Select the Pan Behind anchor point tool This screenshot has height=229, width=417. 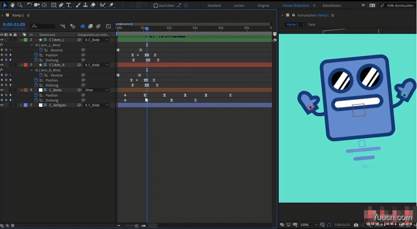tap(45, 5)
